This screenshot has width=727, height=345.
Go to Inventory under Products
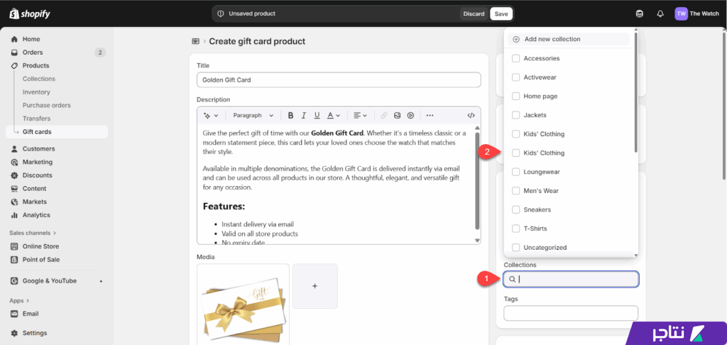[36, 92]
